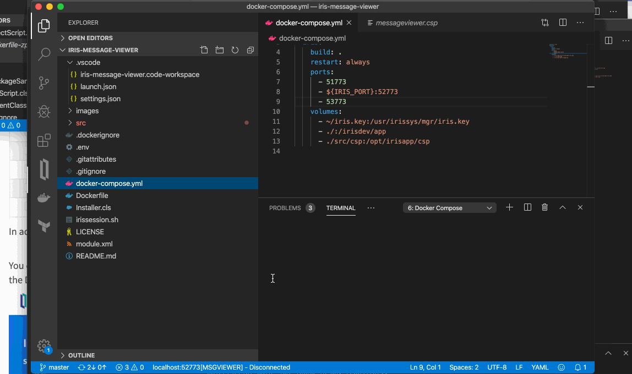Maximize the terminal panel size
The height and width of the screenshot is (374, 632).
point(562,207)
